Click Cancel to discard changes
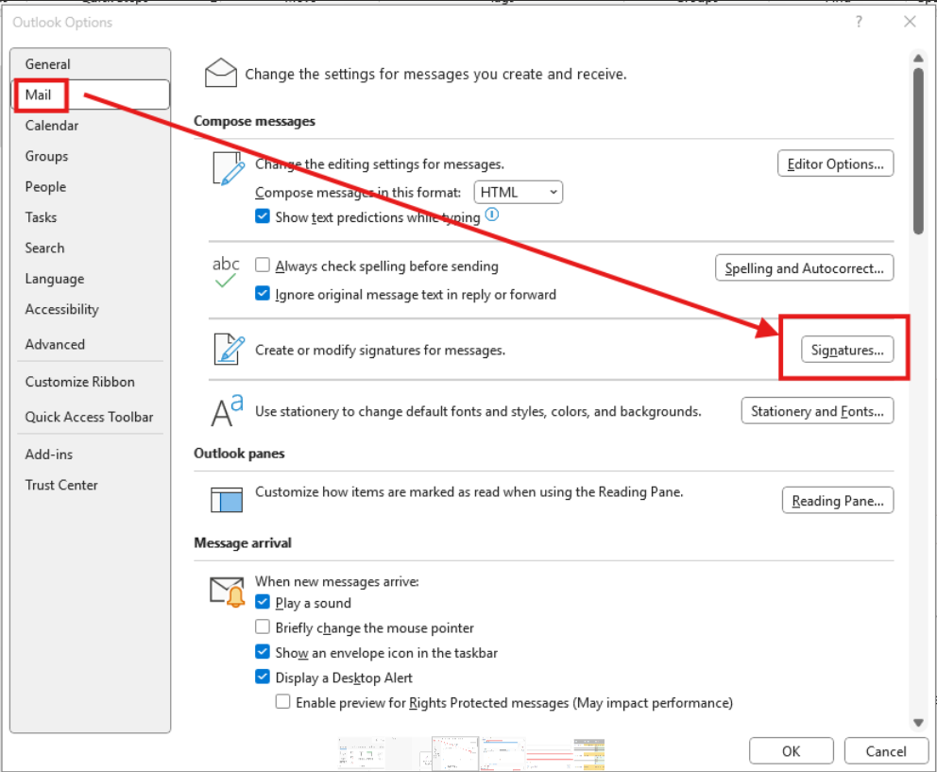 886,751
